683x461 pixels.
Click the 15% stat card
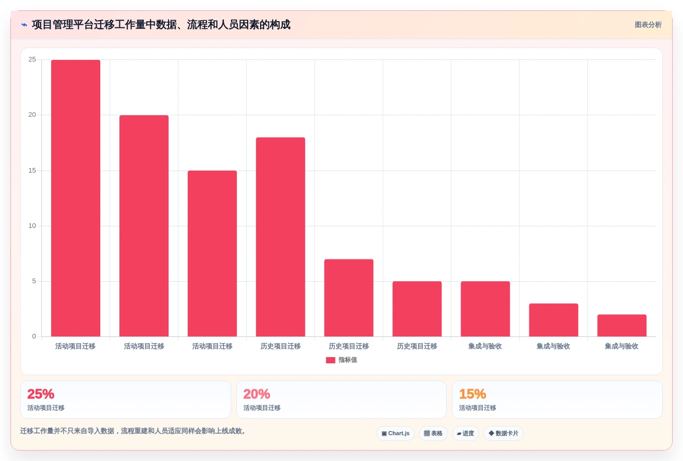pos(557,399)
